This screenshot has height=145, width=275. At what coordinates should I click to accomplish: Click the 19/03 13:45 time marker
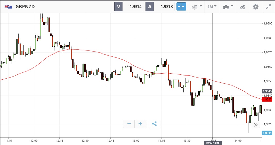point(212,142)
